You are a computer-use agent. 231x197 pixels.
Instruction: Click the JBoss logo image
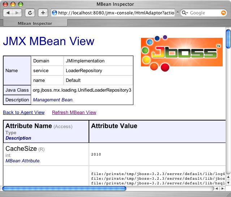point(182,53)
